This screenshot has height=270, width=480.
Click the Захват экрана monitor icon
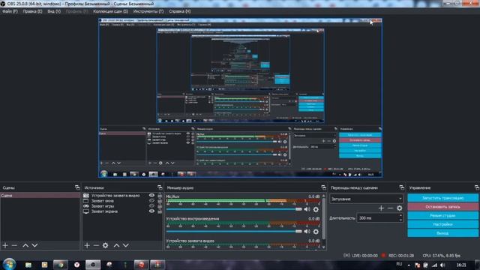[x=86, y=211]
